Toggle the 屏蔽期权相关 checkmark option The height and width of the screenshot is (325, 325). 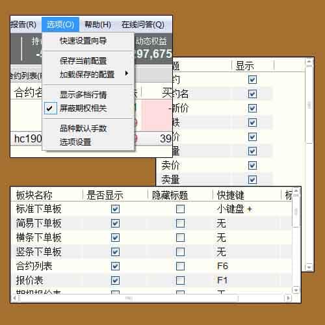pos(50,108)
